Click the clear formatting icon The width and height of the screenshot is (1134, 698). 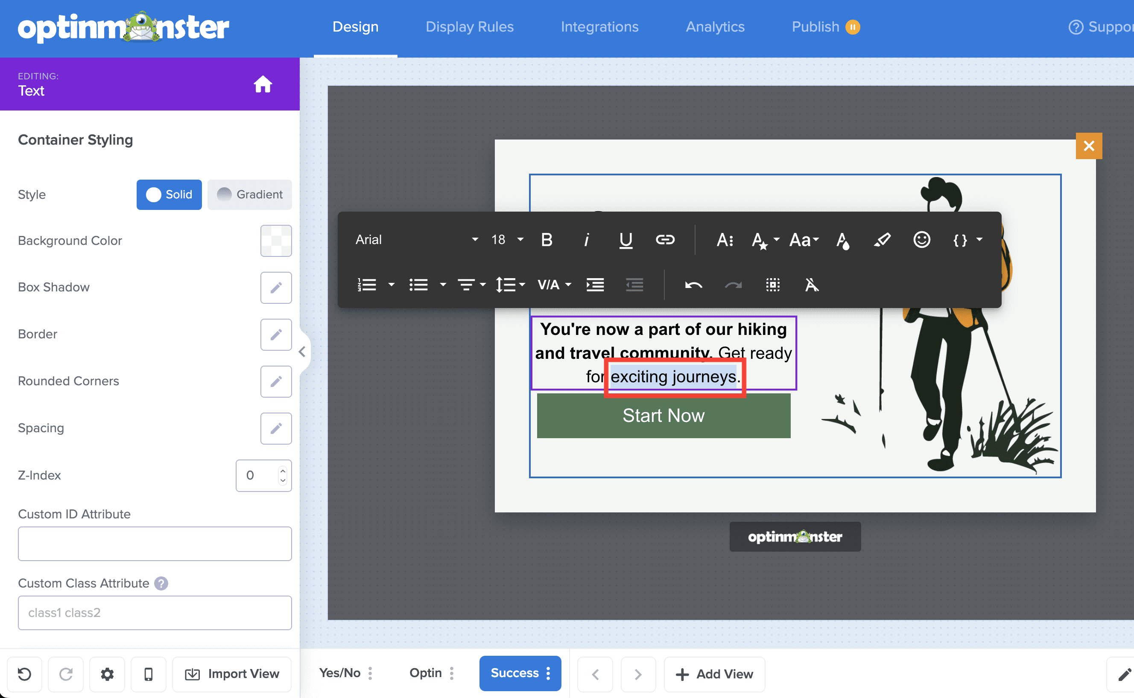tap(812, 285)
